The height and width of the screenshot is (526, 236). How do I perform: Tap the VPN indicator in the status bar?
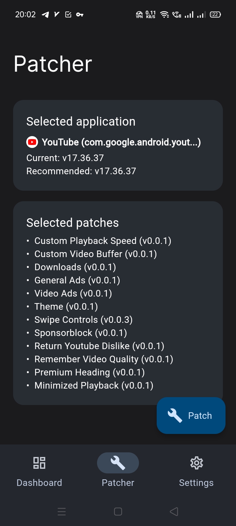(139, 14)
